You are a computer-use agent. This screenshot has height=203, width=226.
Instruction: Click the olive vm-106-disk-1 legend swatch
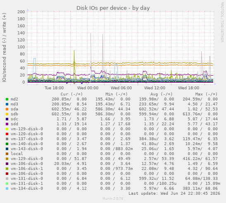(7, 169)
